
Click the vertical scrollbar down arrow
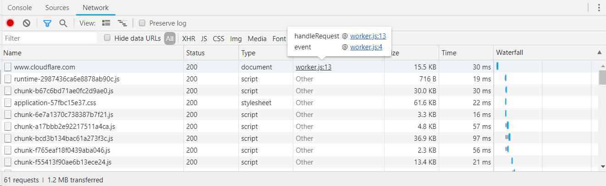602,167
